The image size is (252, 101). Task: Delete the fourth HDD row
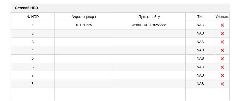tap(222, 50)
